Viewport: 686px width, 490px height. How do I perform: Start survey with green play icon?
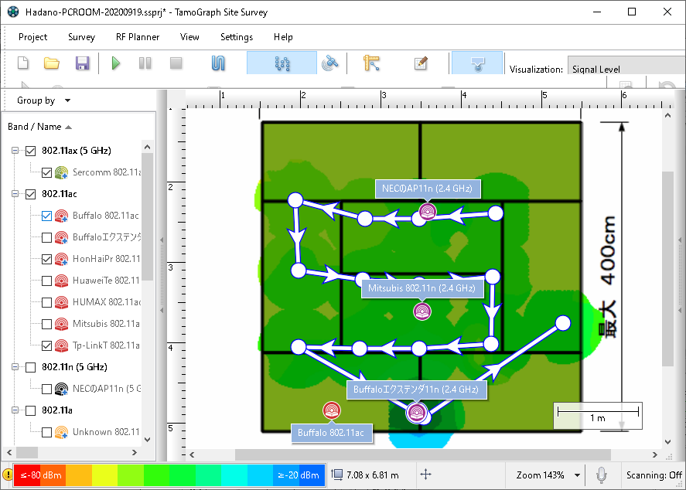click(x=115, y=63)
